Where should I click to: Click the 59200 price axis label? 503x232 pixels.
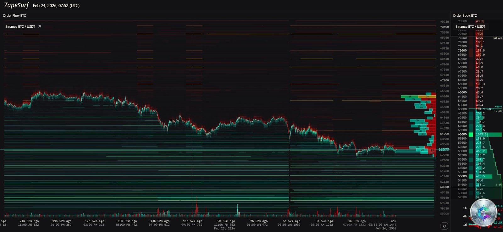pos(444,214)
